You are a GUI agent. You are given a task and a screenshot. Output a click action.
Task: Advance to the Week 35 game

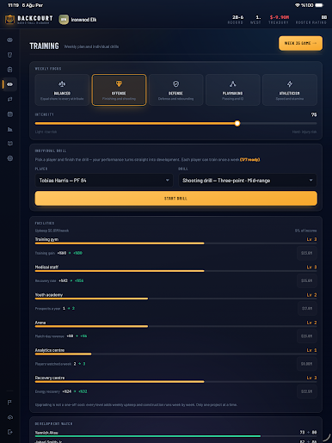300,43
